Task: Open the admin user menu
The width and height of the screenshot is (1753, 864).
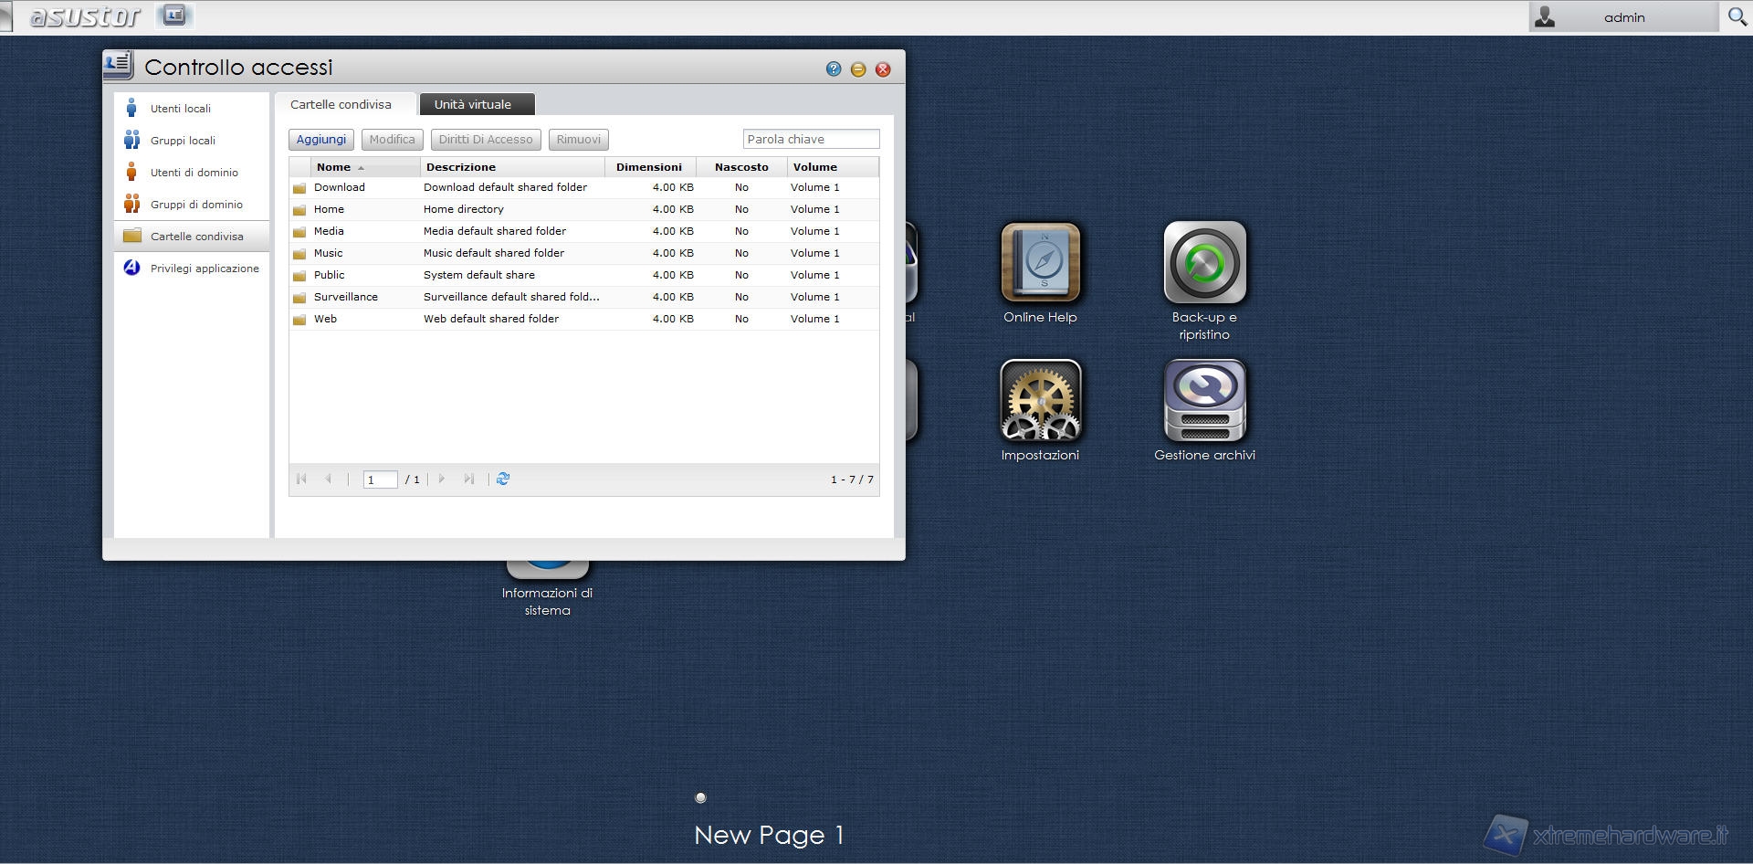Action: click(1623, 17)
